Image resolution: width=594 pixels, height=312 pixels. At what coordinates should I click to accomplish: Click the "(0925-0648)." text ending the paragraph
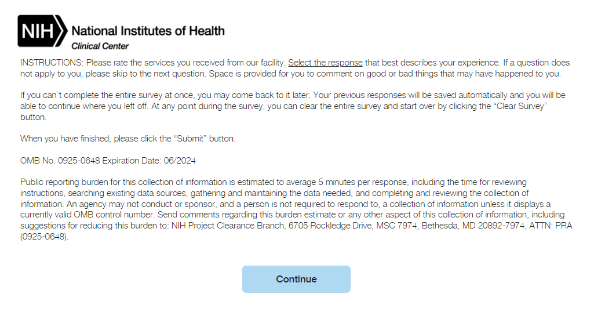pos(44,237)
